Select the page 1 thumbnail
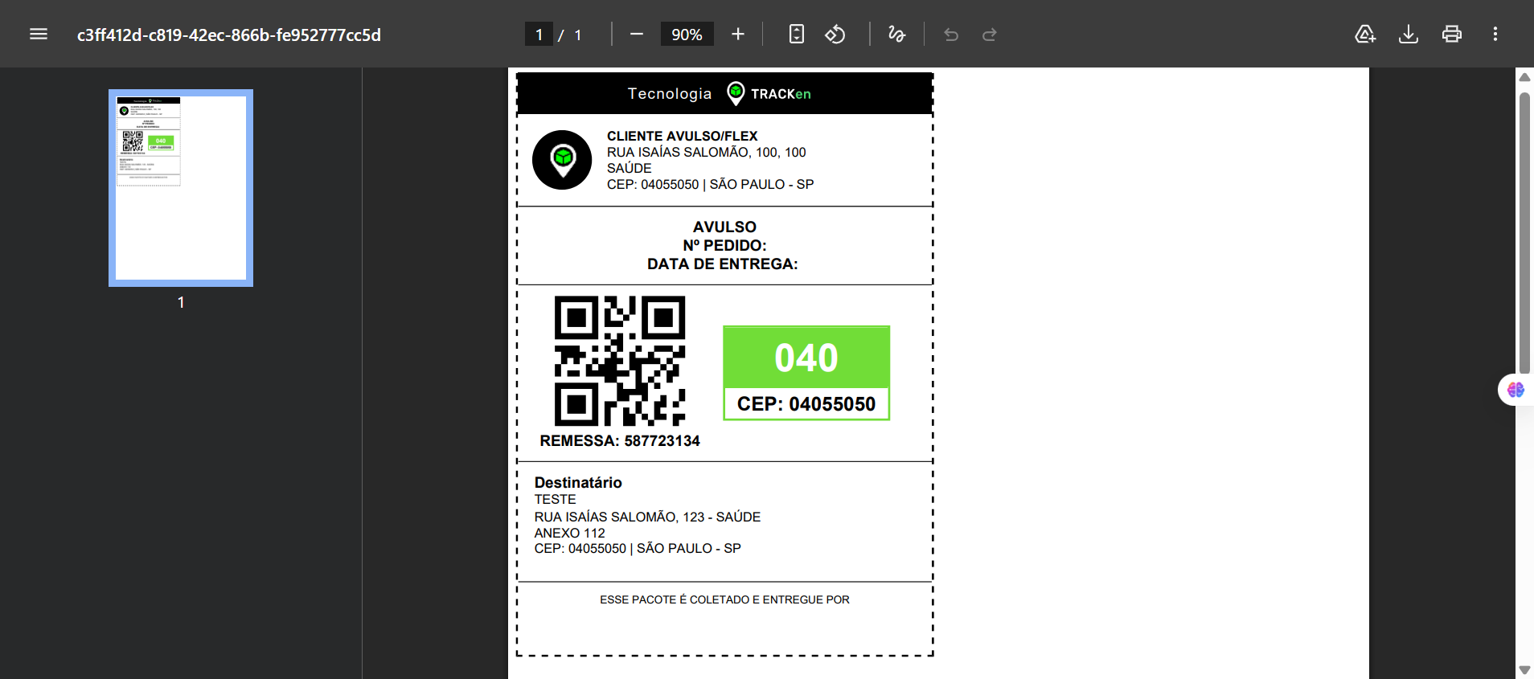The height and width of the screenshot is (679, 1534). pyautogui.click(x=181, y=188)
